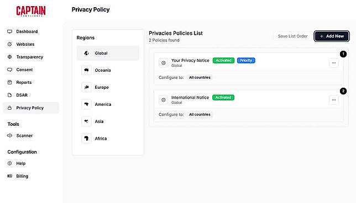Select the Africa region
This screenshot has width=356, height=203.
tap(108, 138)
